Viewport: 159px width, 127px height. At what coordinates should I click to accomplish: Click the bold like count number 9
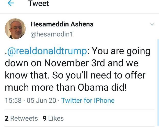[44, 118]
